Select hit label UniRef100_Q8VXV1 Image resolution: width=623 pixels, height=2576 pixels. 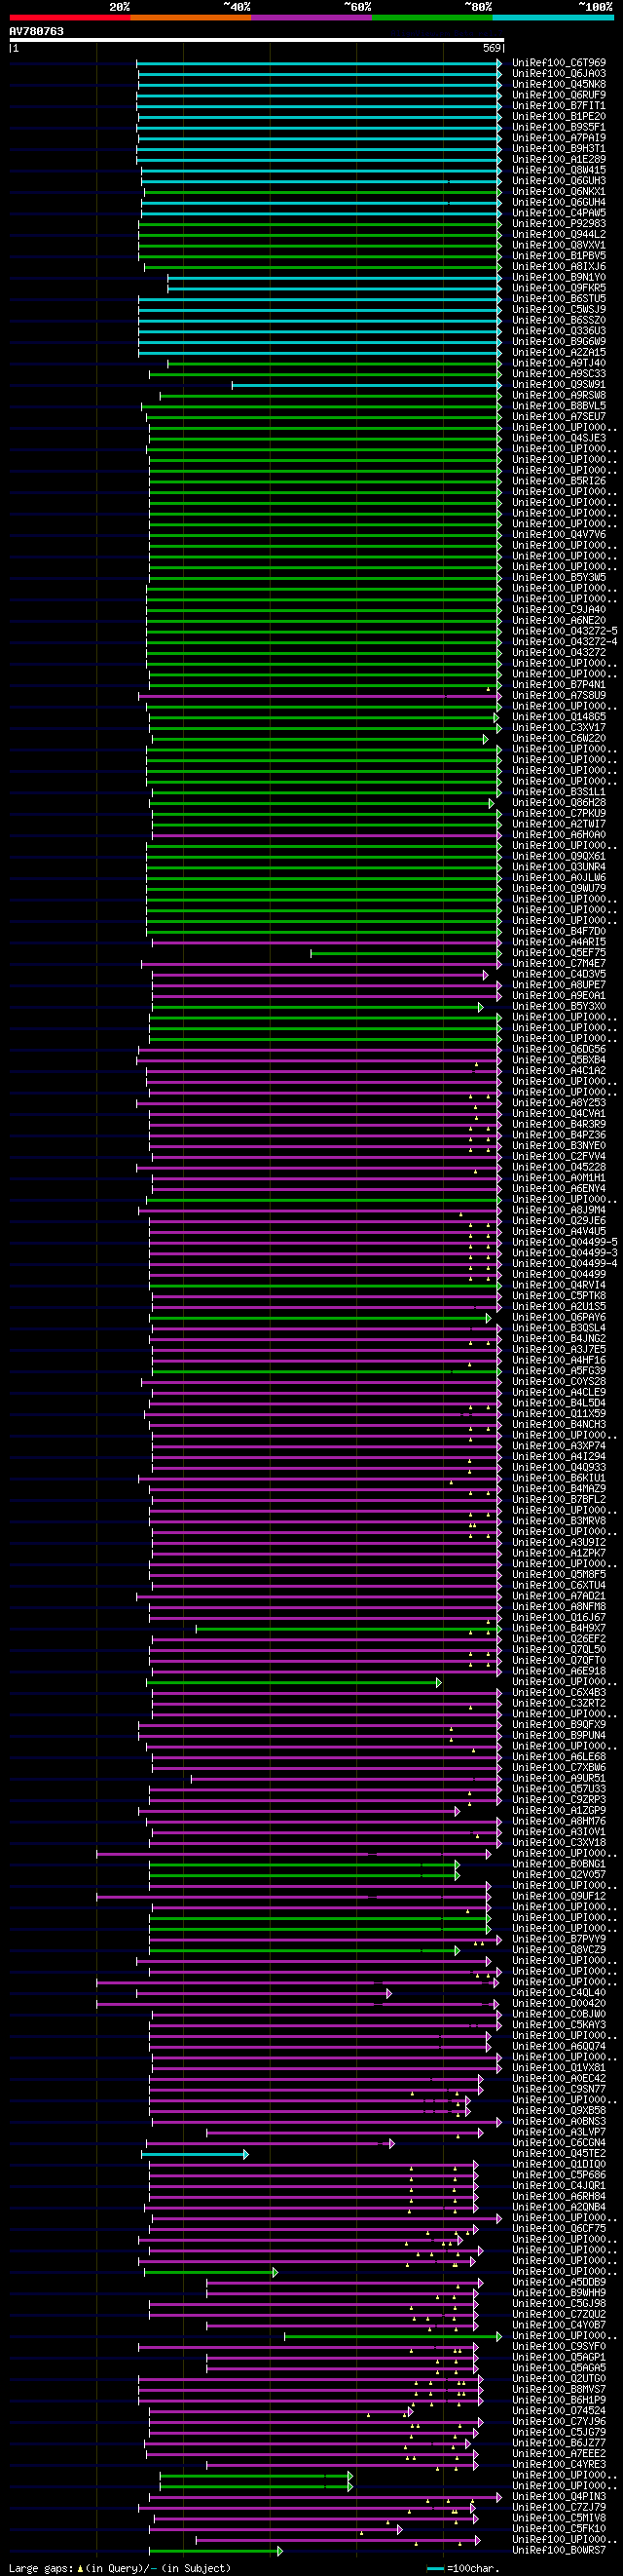[559, 245]
